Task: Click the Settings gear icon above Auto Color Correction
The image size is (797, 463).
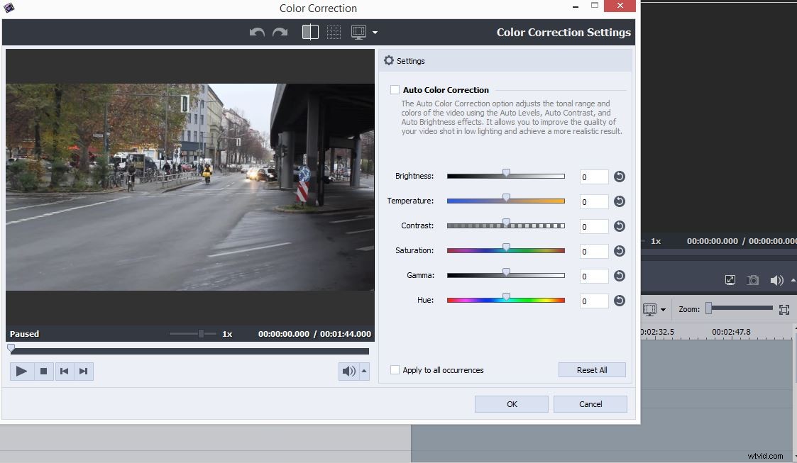Action: [388, 60]
